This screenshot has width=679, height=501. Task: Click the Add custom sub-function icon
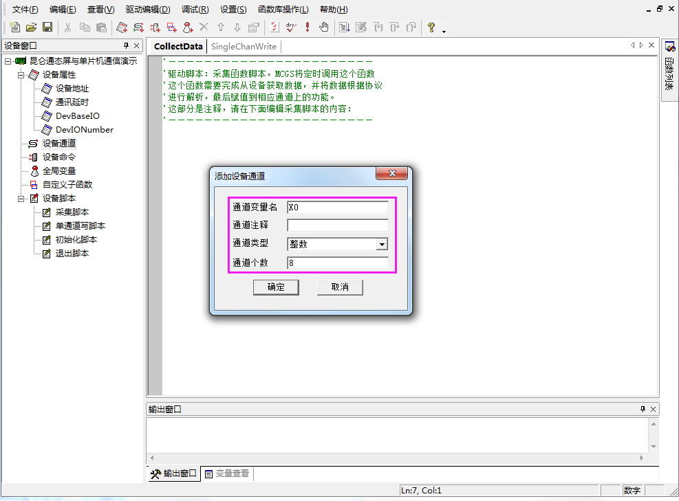(171, 27)
